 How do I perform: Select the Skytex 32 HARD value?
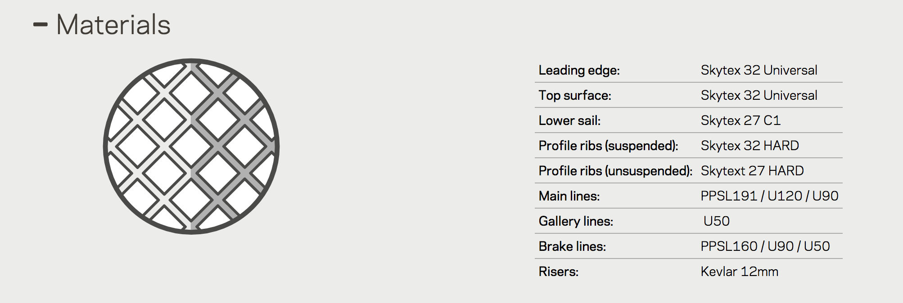pos(749,146)
